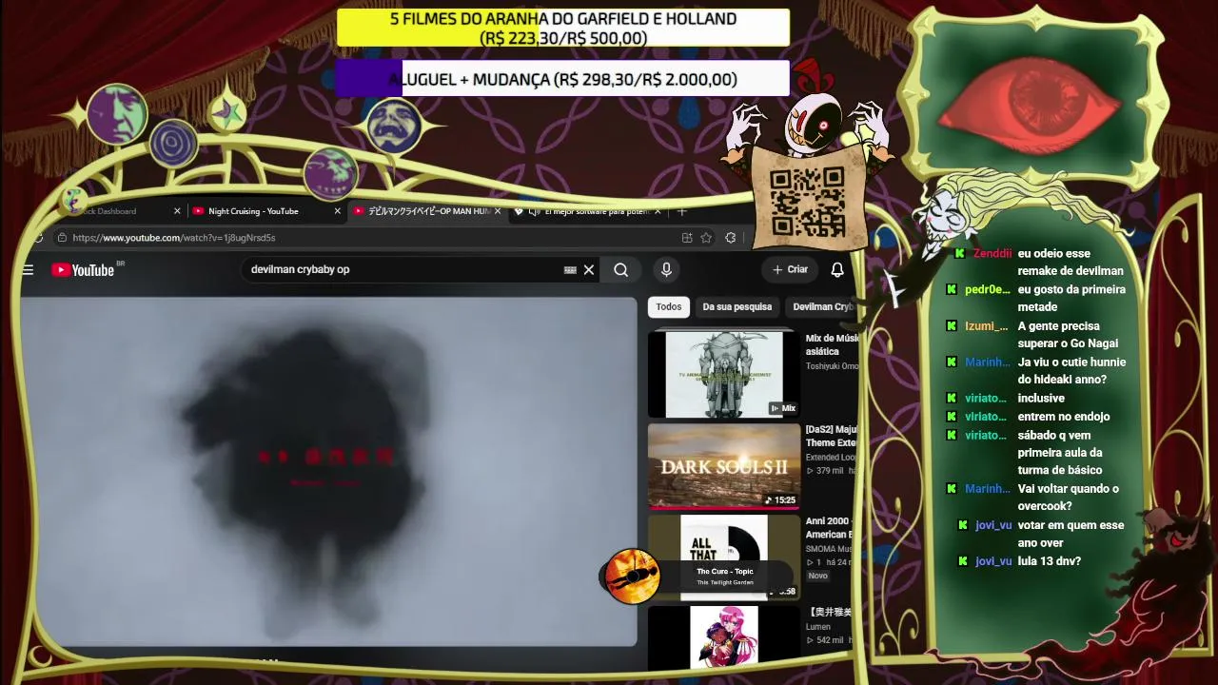This screenshot has width=1218, height=685.
Task: Open the browser extensions icon
Action: click(731, 238)
